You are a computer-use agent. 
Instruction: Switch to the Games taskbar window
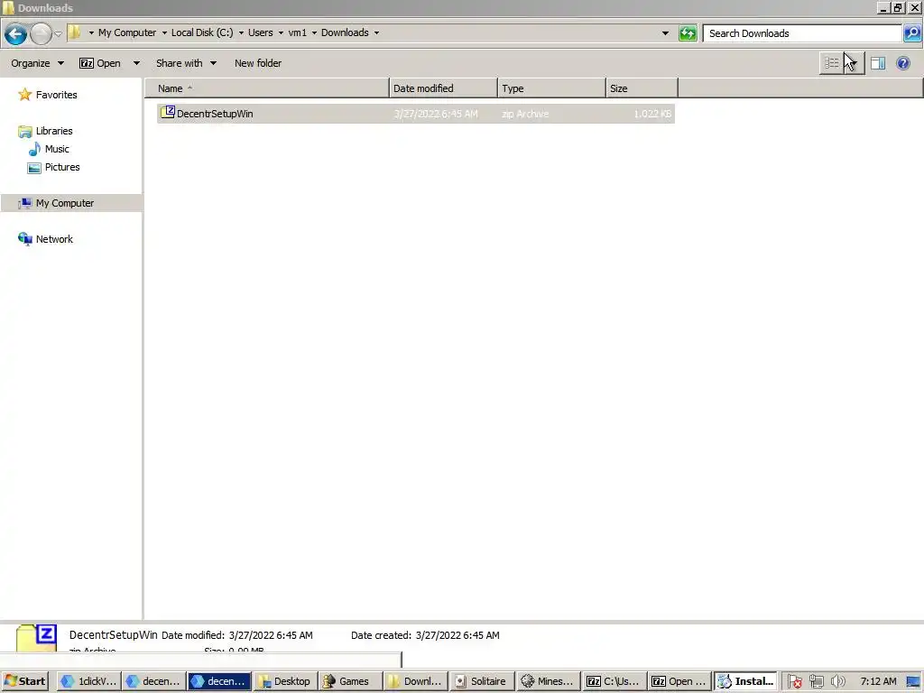click(x=350, y=681)
